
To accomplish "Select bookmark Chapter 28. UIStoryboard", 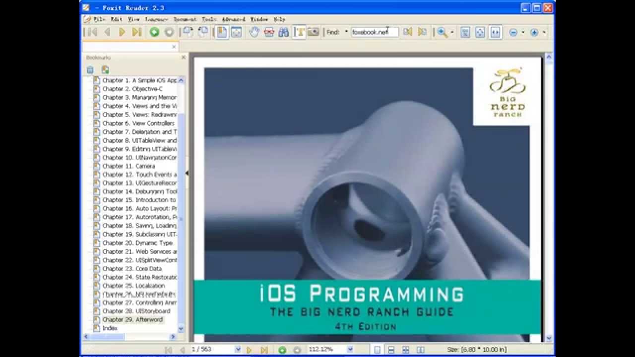I will point(136,311).
